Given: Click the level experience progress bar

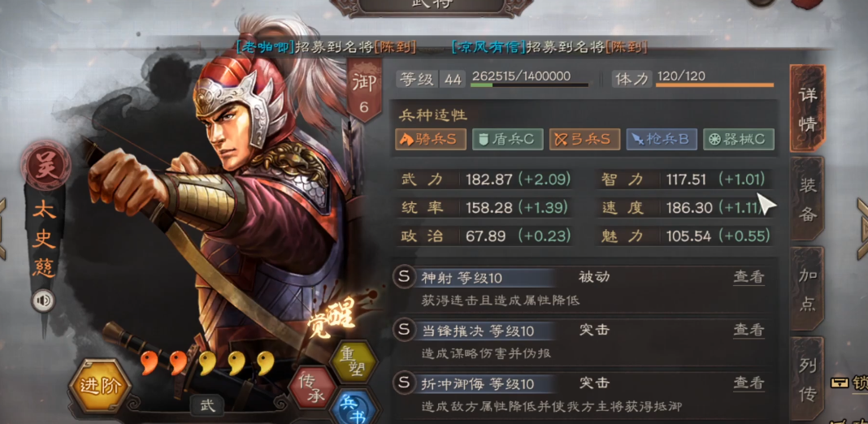Looking at the screenshot, I should click(529, 85).
